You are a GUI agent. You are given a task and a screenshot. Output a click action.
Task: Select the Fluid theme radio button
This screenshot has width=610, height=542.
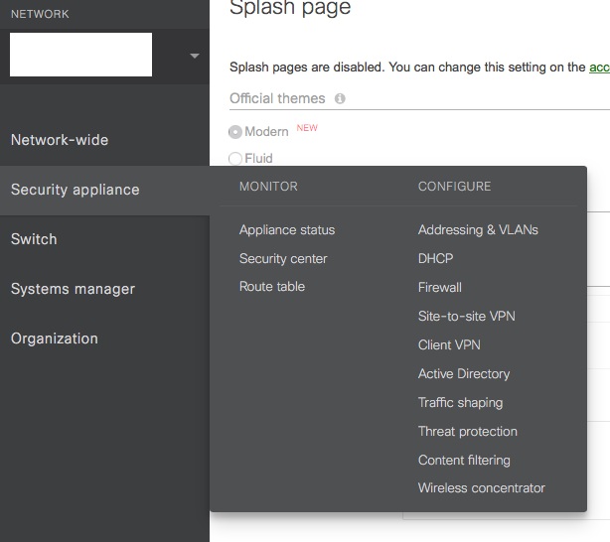pyautogui.click(x=235, y=158)
